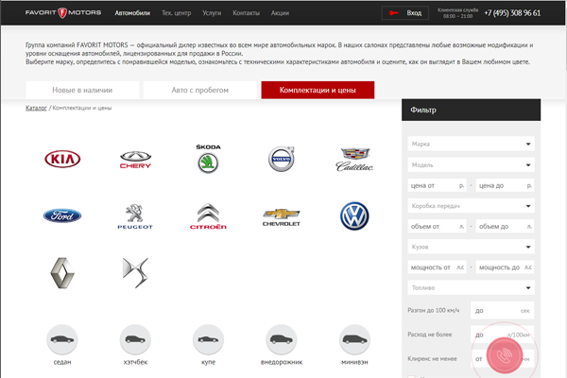Open the Модель dropdown list

(x=471, y=164)
